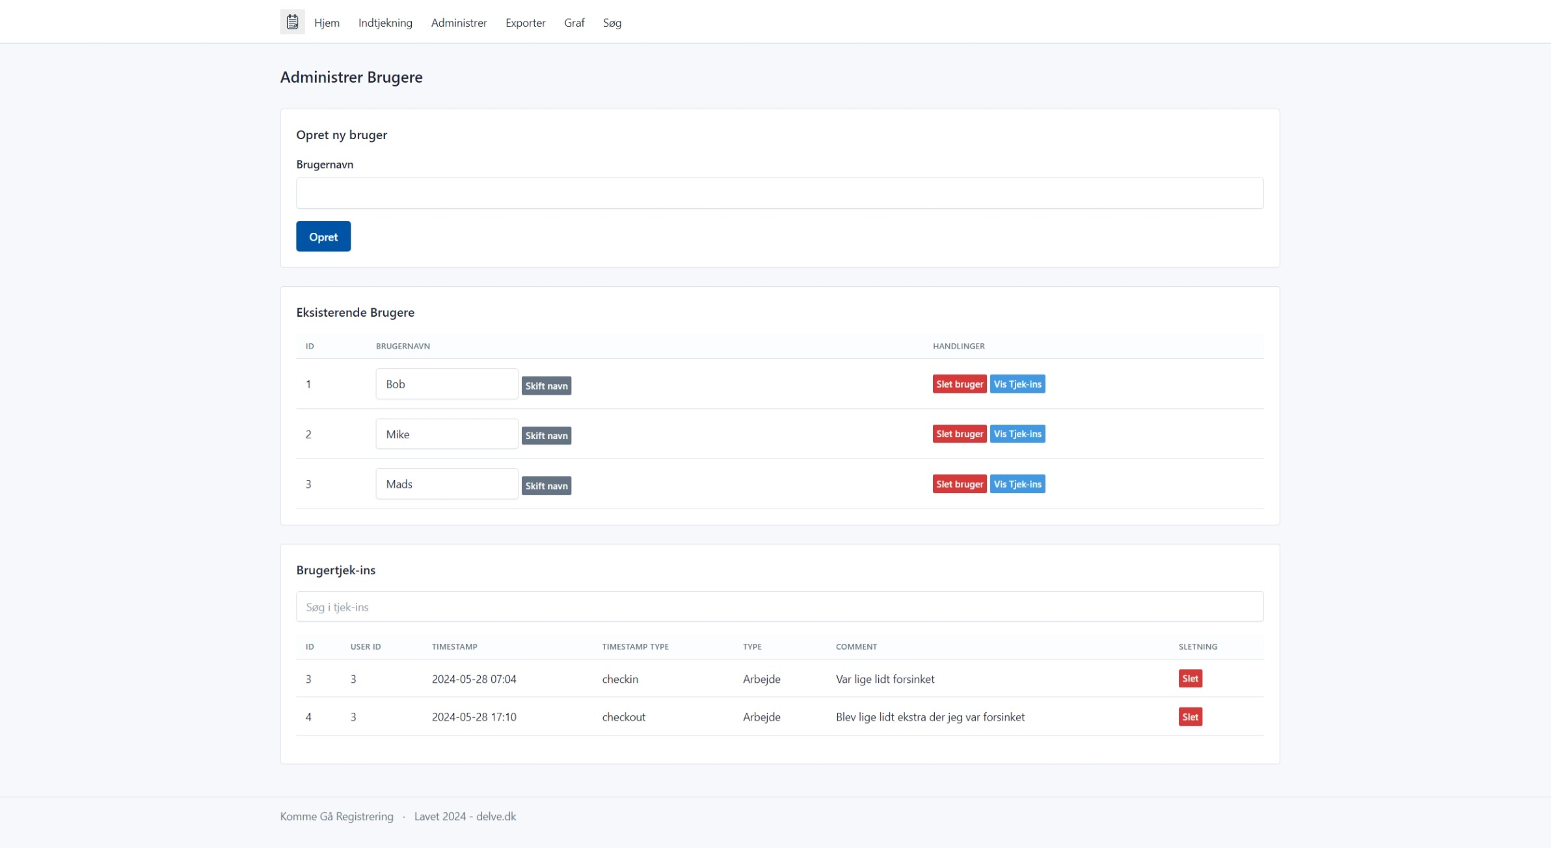
Task: Click the SLETNING column header
Action: point(1198,646)
